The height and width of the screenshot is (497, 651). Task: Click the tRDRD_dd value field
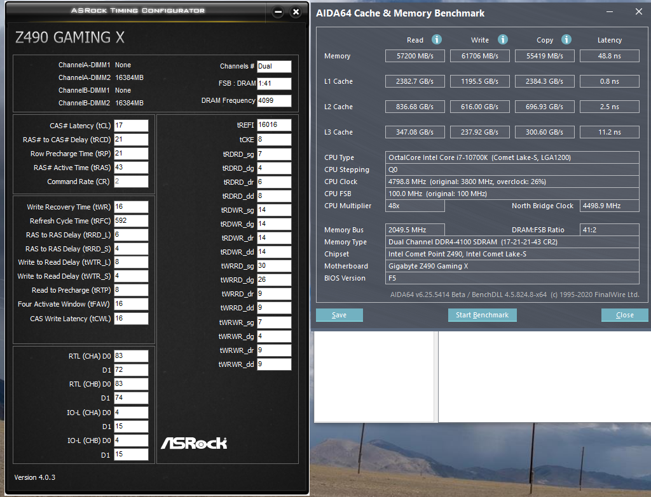click(x=274, y=196)
